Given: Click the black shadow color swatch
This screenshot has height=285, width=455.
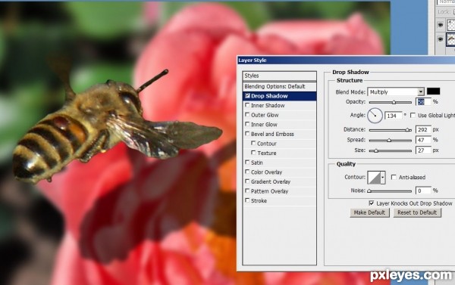Looking at the screenshot, I should point(433,91).
